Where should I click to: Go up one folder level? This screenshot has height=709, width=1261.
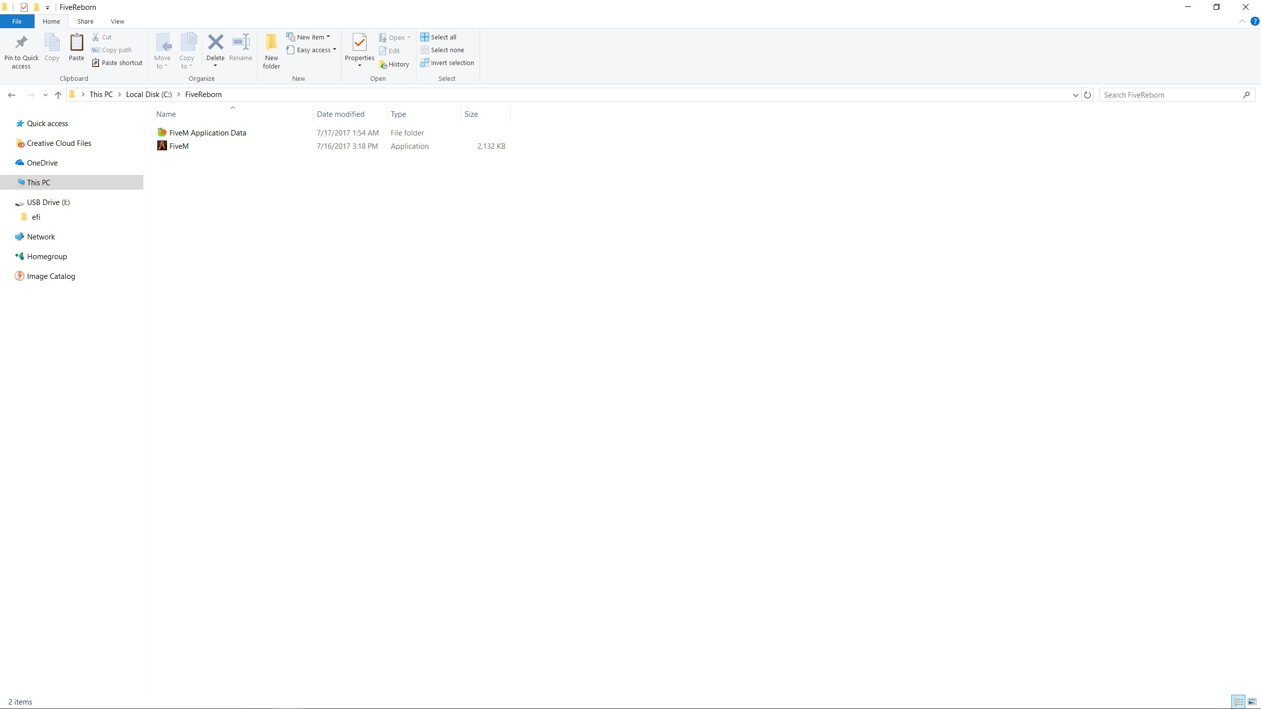(x=58, y=95)
